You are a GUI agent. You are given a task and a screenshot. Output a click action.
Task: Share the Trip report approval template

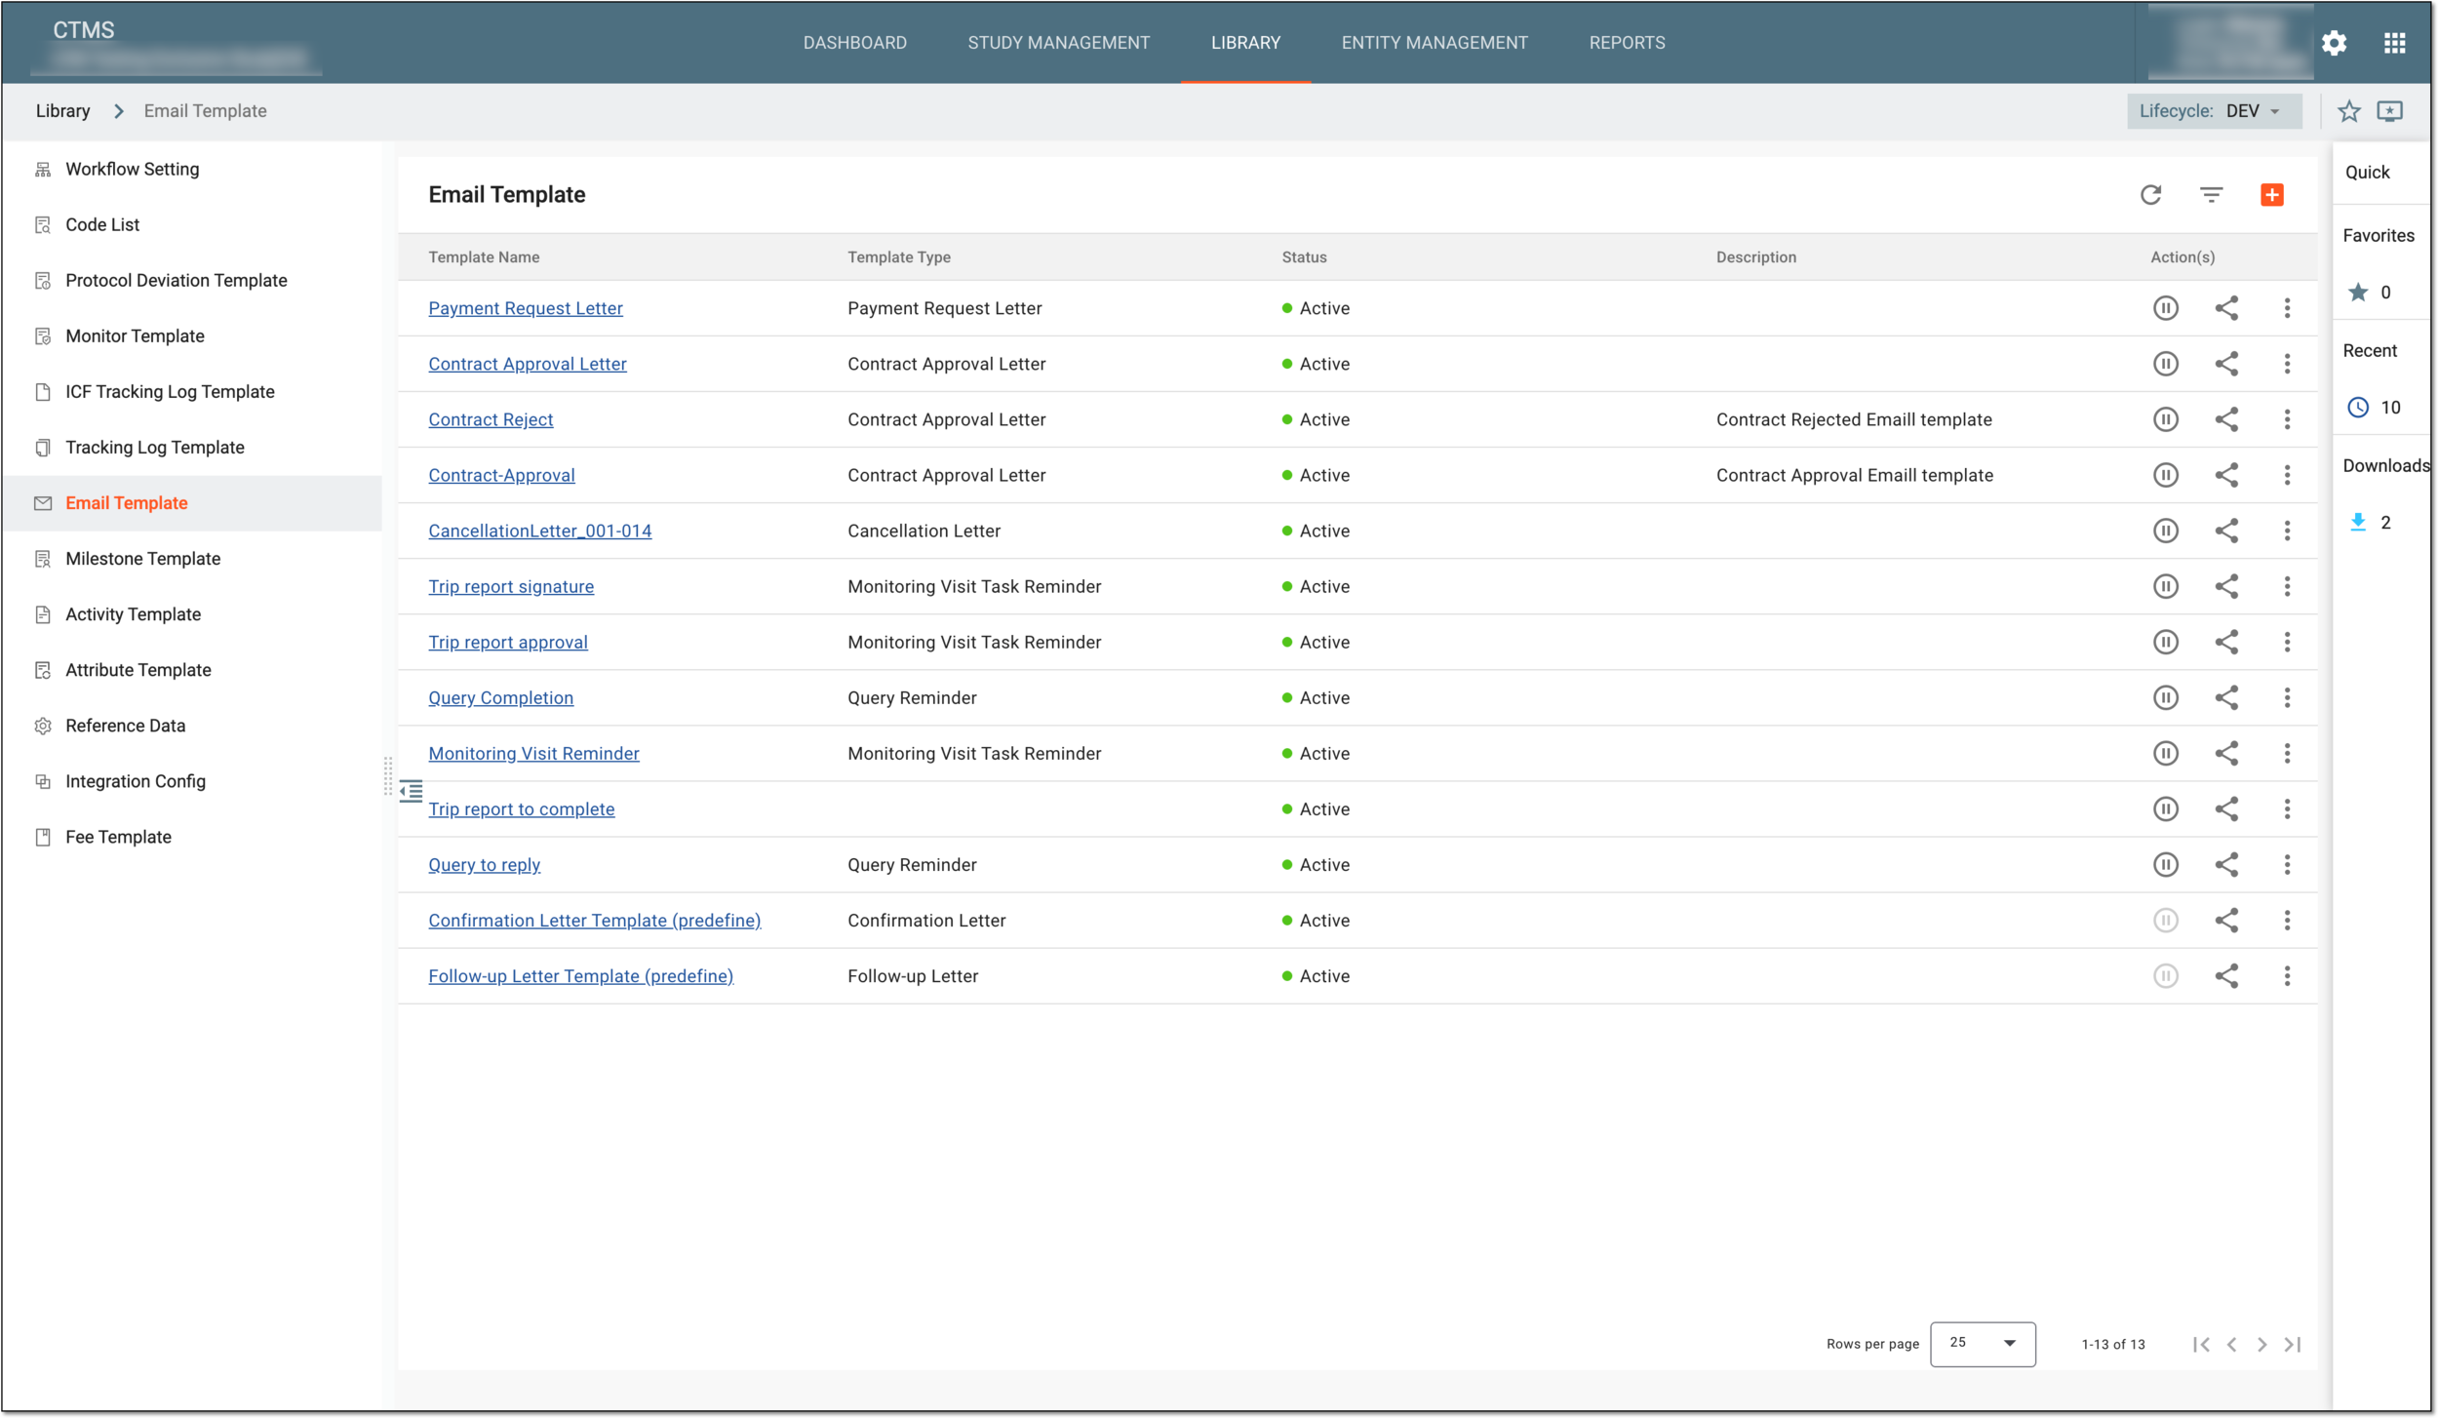pos(2226,642)
